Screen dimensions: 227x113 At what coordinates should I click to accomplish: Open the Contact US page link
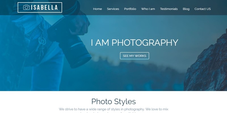coord(203,9)
